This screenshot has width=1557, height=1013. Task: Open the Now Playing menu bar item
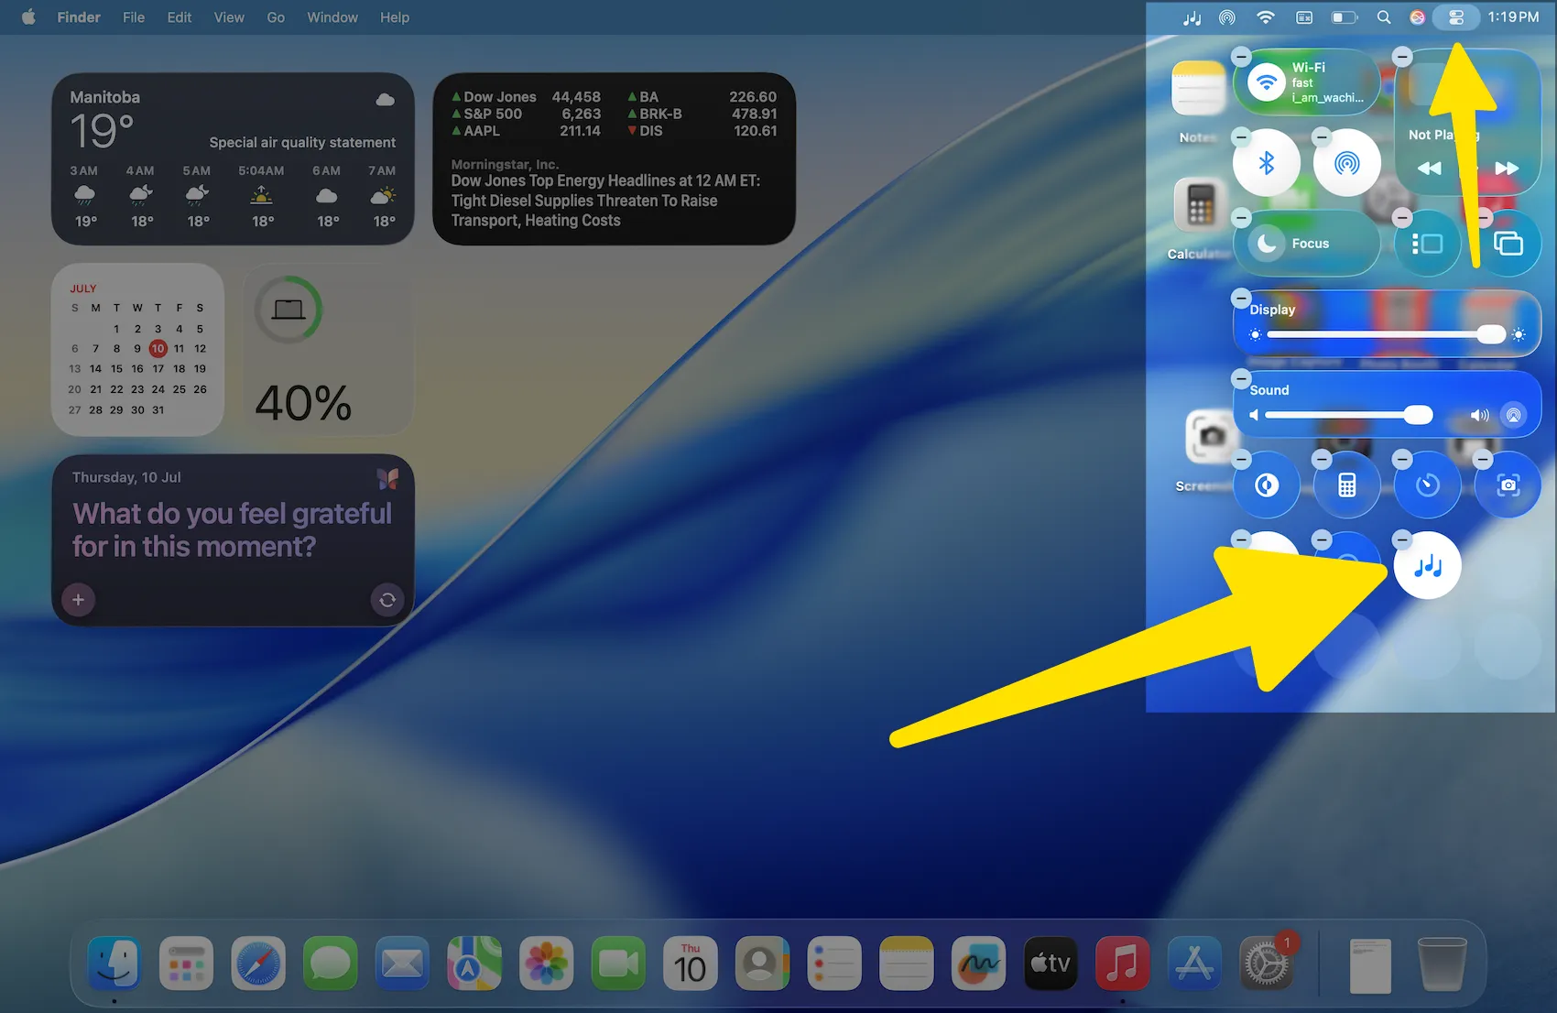[1192, 16]
